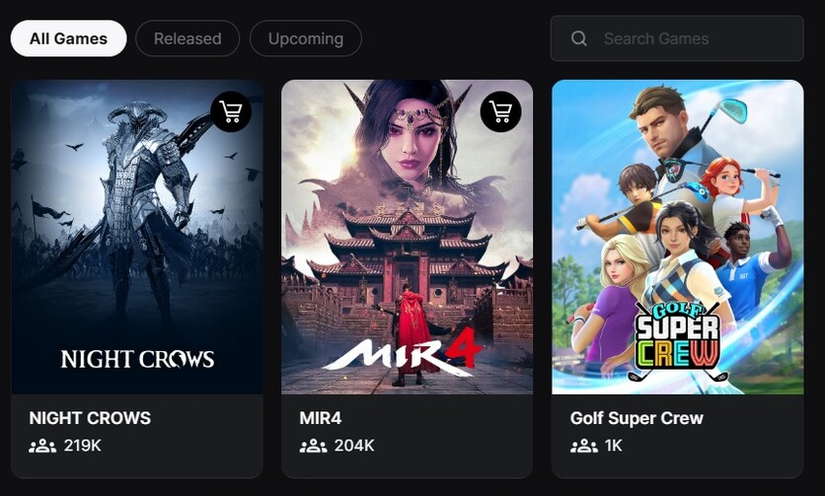Open the Night Crows cover artwork
The height and width of the screenshot is (496, 825).
(x=137, y=237)
